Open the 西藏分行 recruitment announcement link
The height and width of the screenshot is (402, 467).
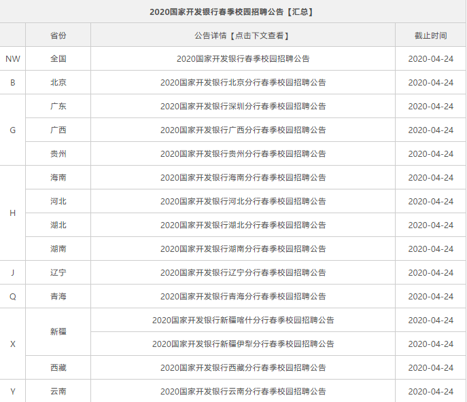243,368
